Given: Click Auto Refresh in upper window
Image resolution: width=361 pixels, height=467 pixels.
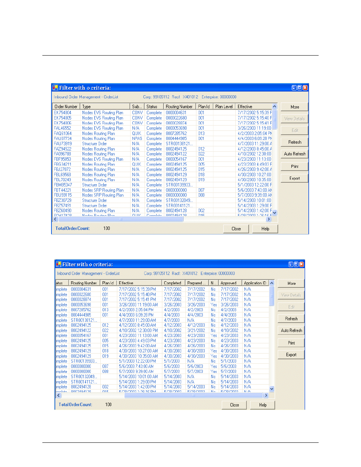Looking at the screenshot, I should point(294,154).
